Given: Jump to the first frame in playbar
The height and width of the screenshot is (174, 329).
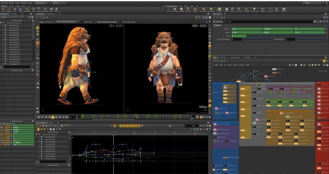Looking at the screenshot, I should 39,117.
